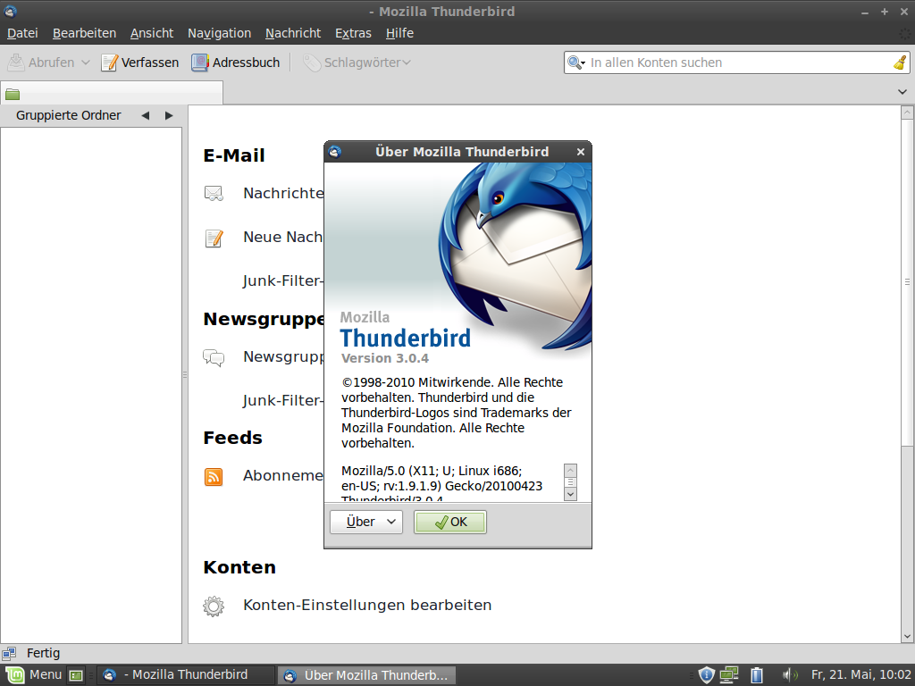Screen dimensions: 915x686
Task: Open the Extras menu
Action: point(353,32)
